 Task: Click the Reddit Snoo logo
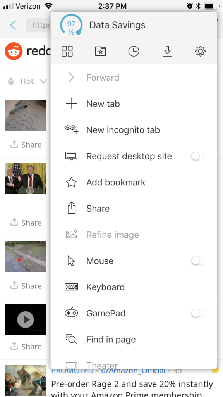(x=14, y=51)
